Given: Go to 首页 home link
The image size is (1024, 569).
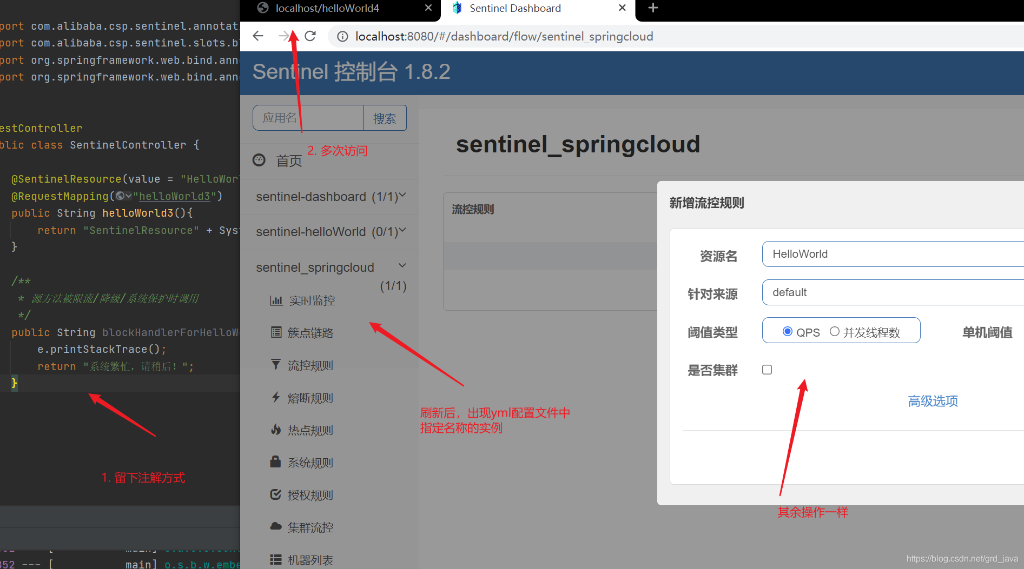Looking at the screenshot, I should [289, 160].
